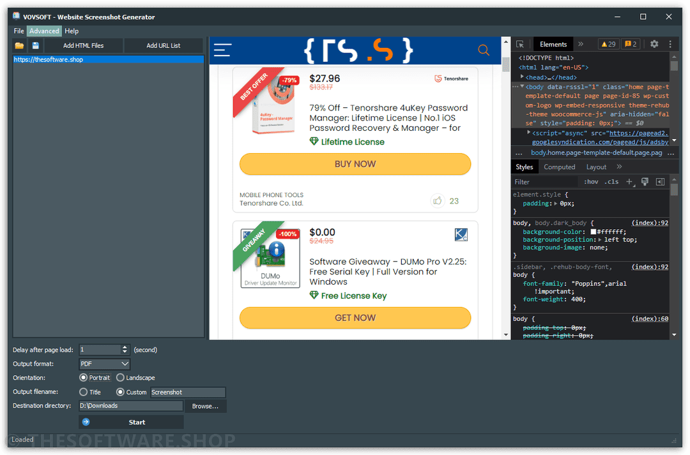
Task: Expand the padding shorthand triangle in element.style
Action: (556, 204)
